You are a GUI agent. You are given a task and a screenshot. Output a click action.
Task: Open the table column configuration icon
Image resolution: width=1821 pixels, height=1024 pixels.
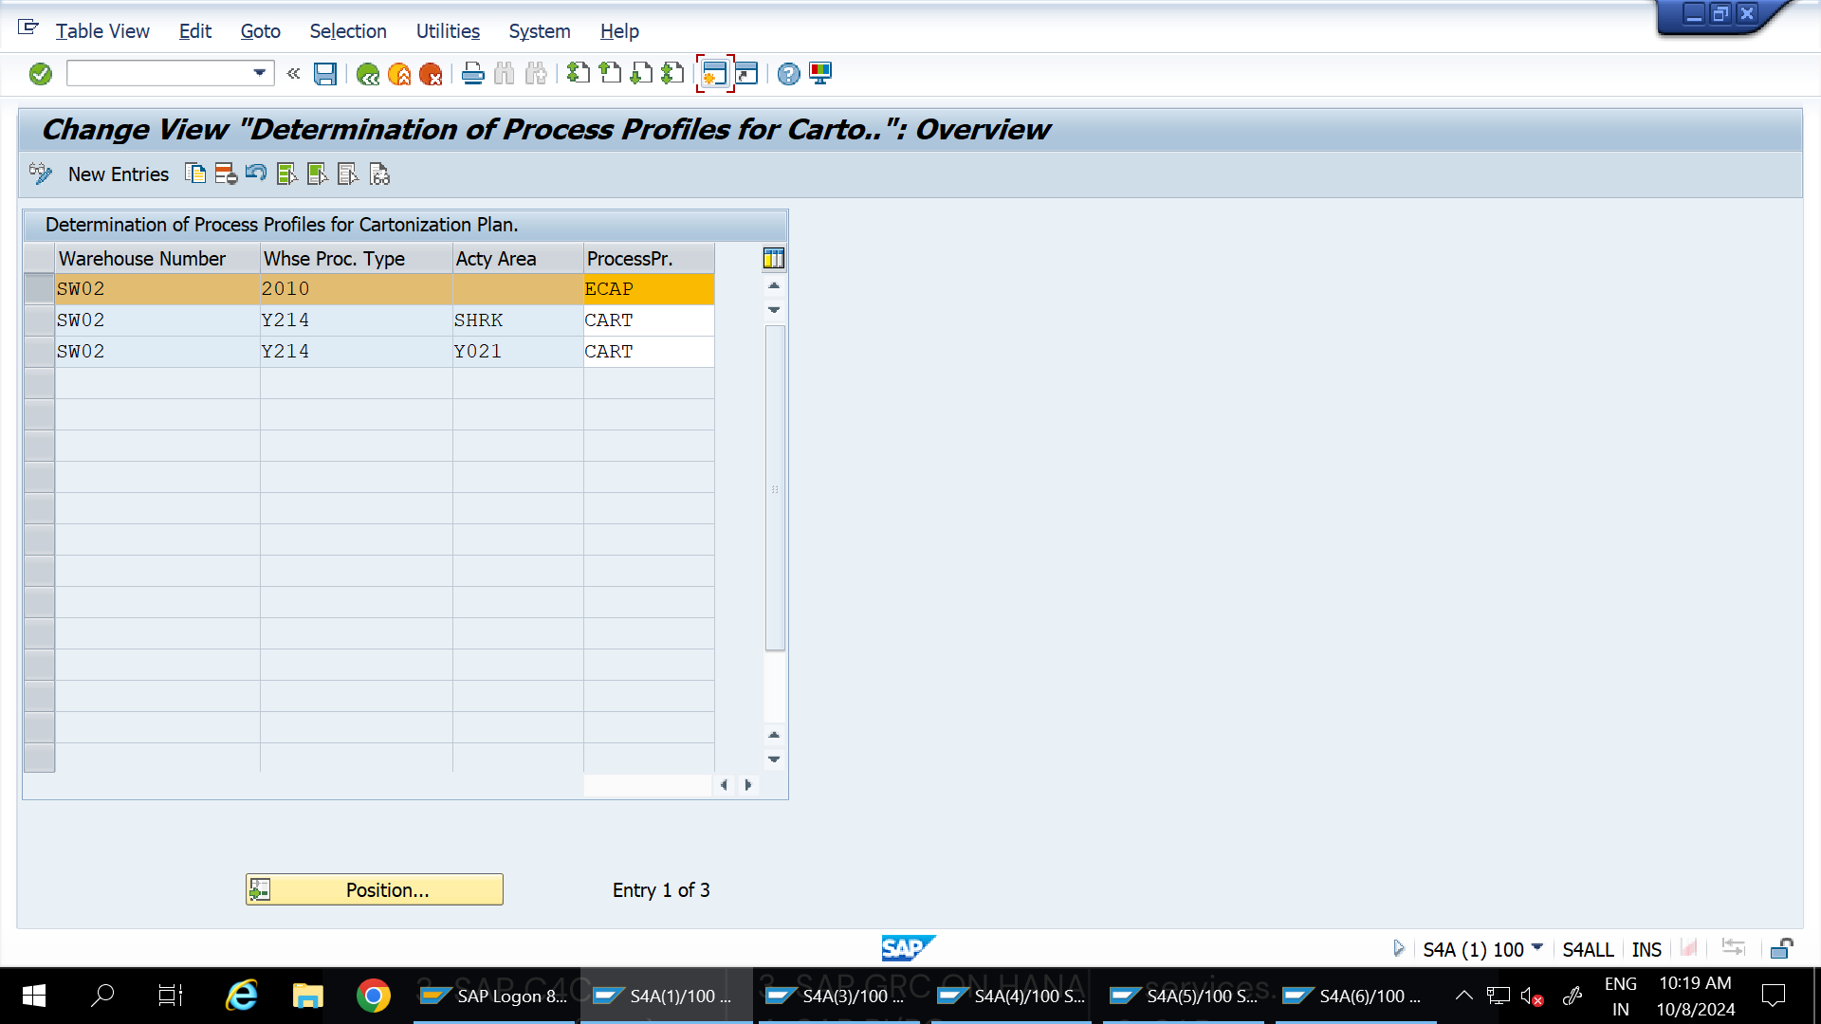tap(774, 258)
